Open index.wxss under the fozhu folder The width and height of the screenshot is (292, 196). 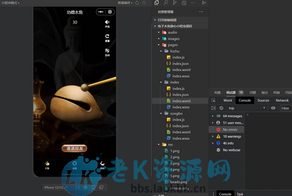pyautogui.click(x=180, y=76)
